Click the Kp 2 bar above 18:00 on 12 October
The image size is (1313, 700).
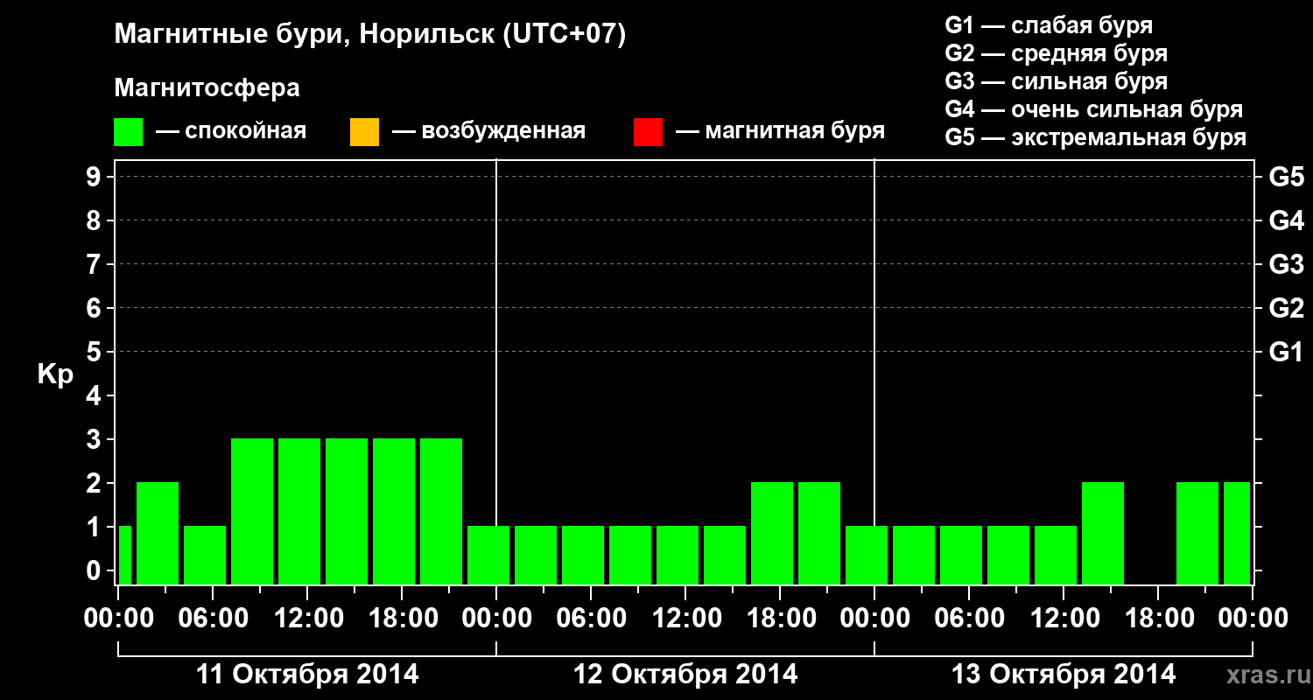click(x=772, y=533)
